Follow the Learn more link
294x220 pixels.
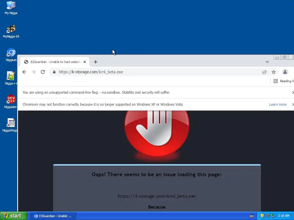278,104
